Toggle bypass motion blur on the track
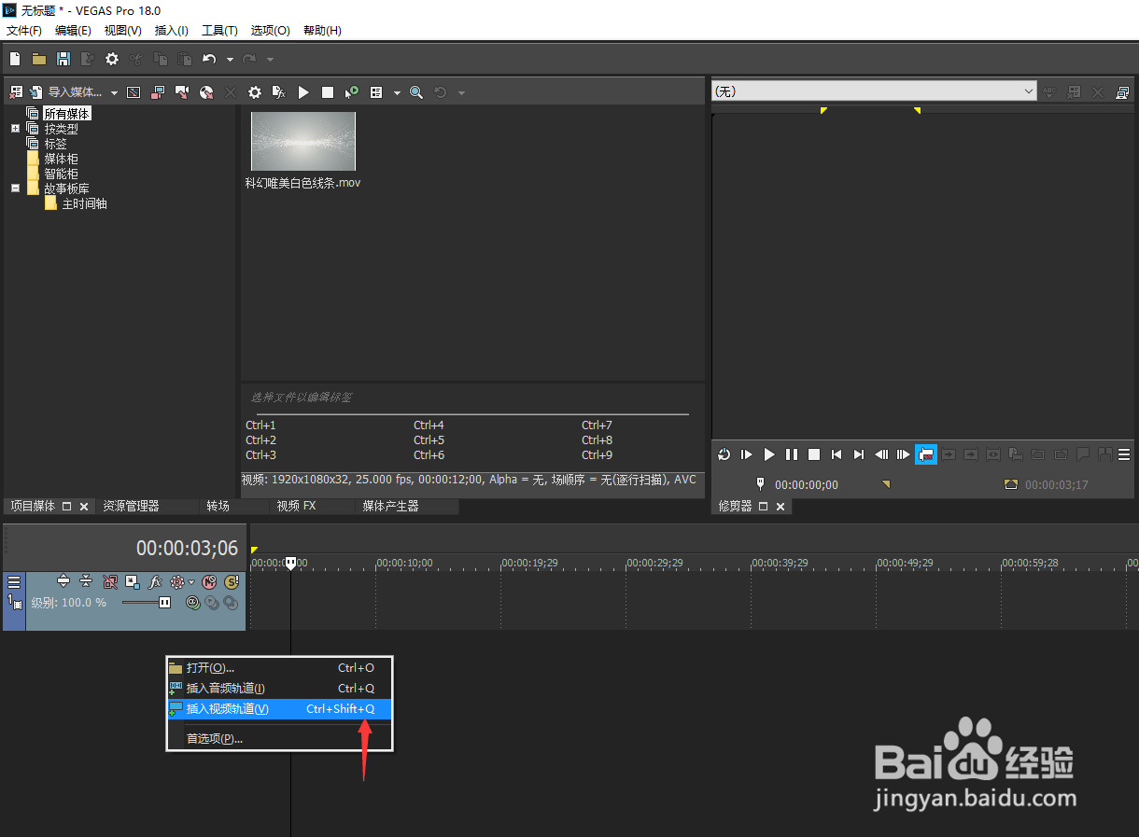1139x837 pixels. (x=110, y=581)
